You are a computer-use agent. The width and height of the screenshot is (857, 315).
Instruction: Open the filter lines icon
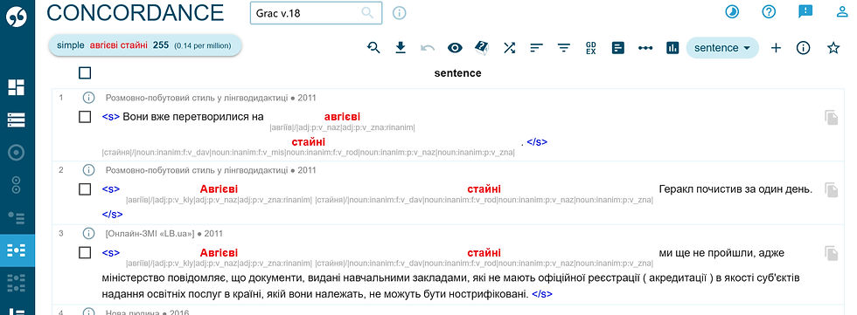click(x=563, y=48)
